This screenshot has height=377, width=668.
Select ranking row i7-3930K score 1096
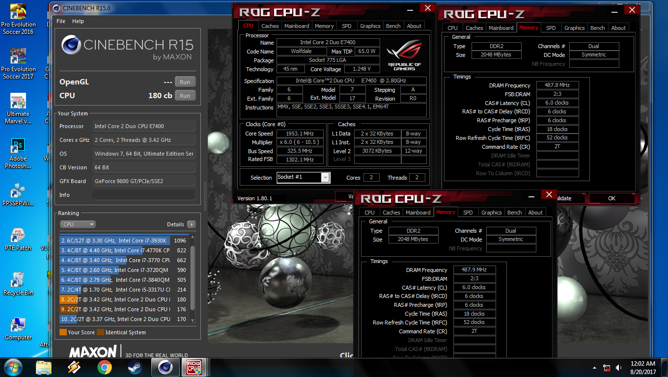(x=124, y=241)
